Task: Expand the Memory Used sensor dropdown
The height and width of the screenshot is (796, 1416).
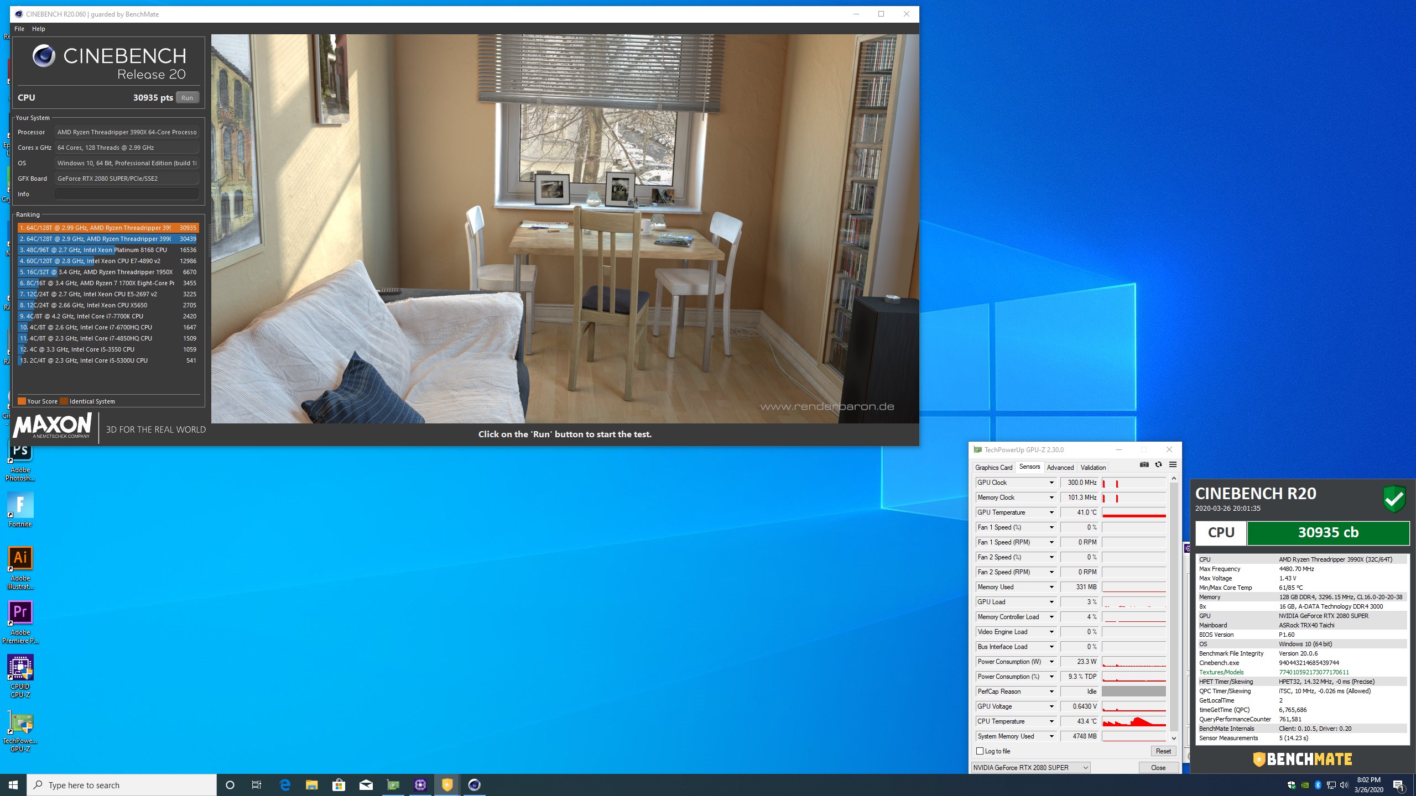Action: tap(1051, 587)
